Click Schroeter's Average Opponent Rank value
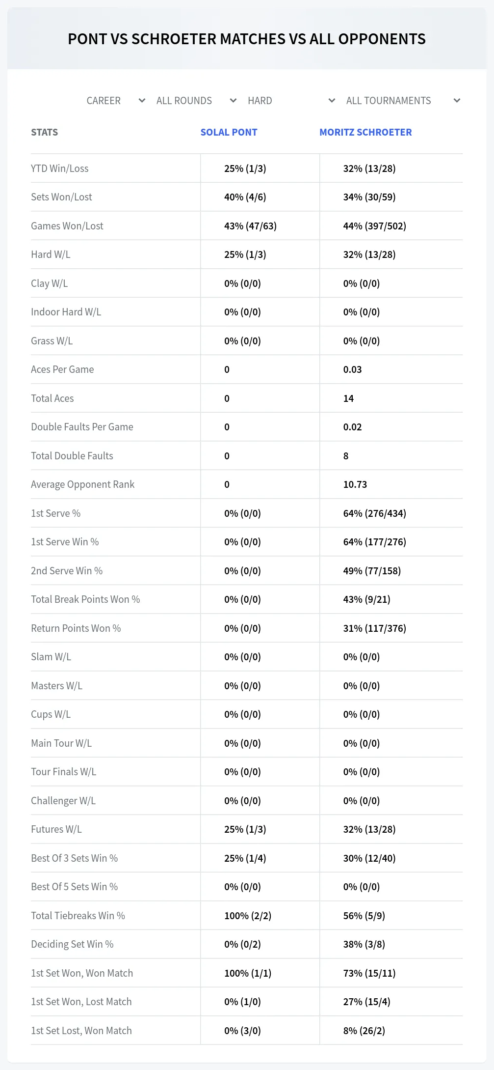Screen dimensions: 494x1070 tap(355, 484)
